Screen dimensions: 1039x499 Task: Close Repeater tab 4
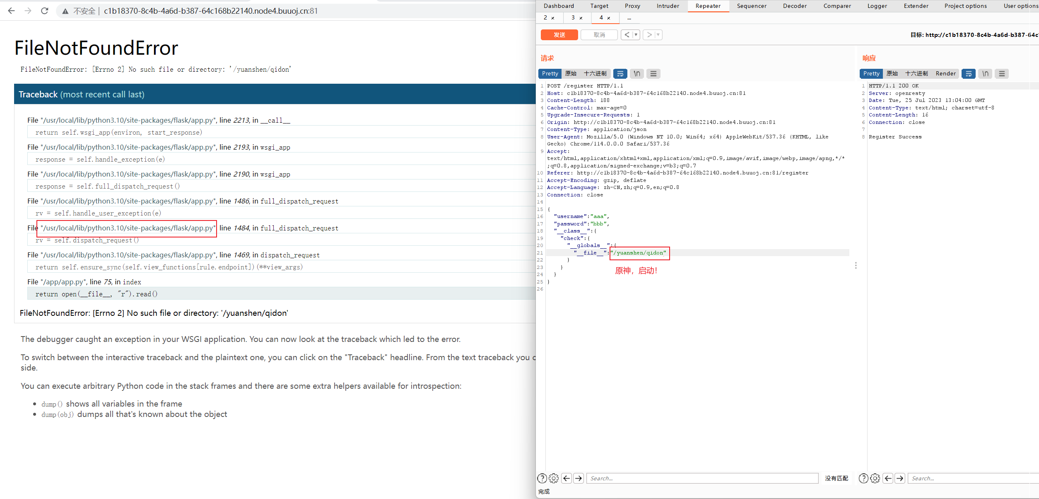[x=609, y=18]
